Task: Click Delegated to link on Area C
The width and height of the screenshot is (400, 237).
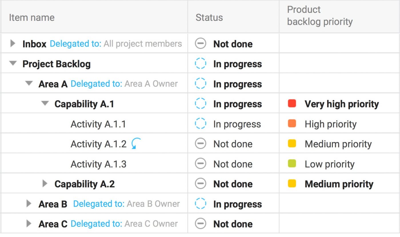Action: point(96,224)
